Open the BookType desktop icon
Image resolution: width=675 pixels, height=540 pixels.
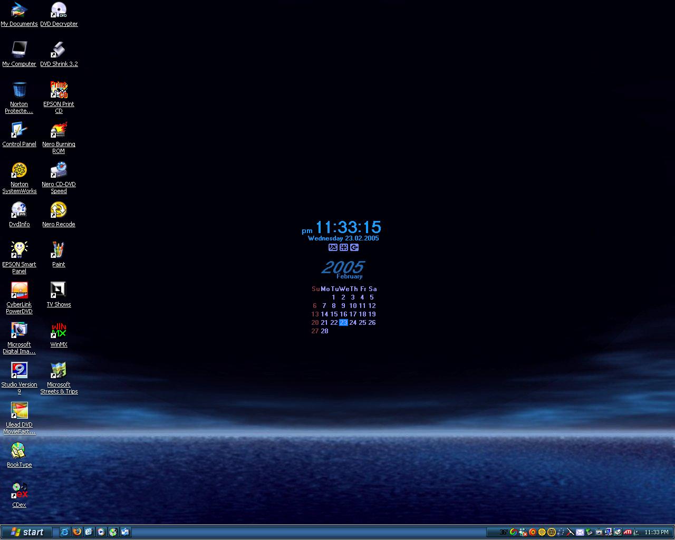(19, 455)
